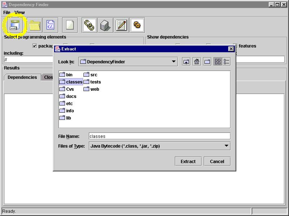Toggle the features checkbox
The width and height of the screenshot is (289, 216).
click(235, 46)
